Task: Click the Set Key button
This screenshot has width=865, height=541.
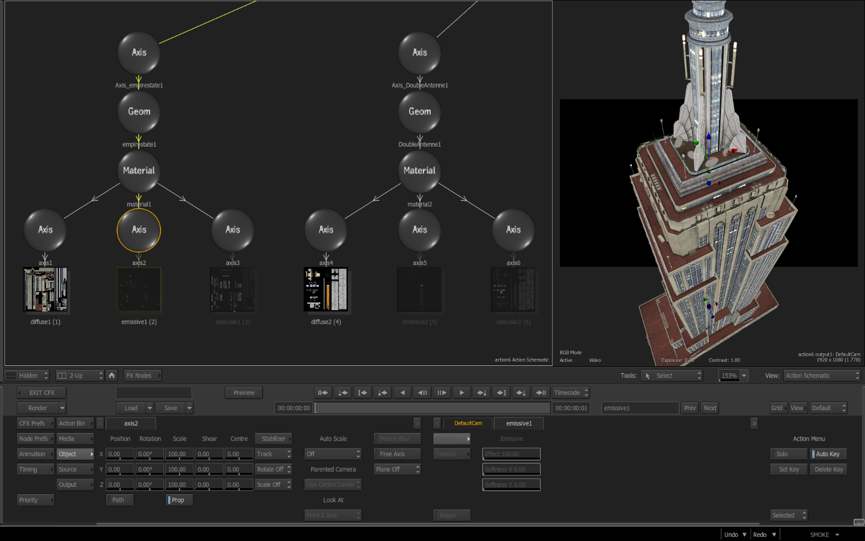Action: click(789, 469)
